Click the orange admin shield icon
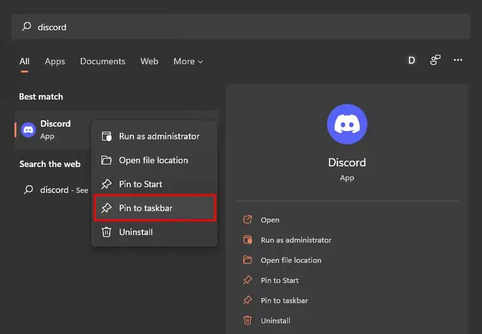This screenshot has width=482, height=334. [x=248, y=239]
